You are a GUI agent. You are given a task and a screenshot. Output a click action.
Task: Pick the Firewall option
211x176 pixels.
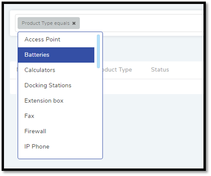[56, 131]
